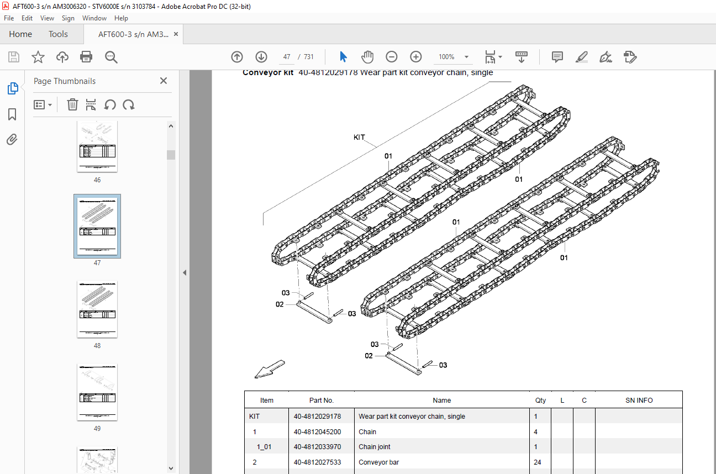Open the Attachments paperclip panel
The width and height of the screenshot is (716, 474).
[12, 139]
